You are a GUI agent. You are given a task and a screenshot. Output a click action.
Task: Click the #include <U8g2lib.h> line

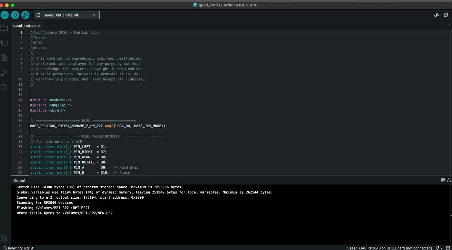(x=51, y=105)
